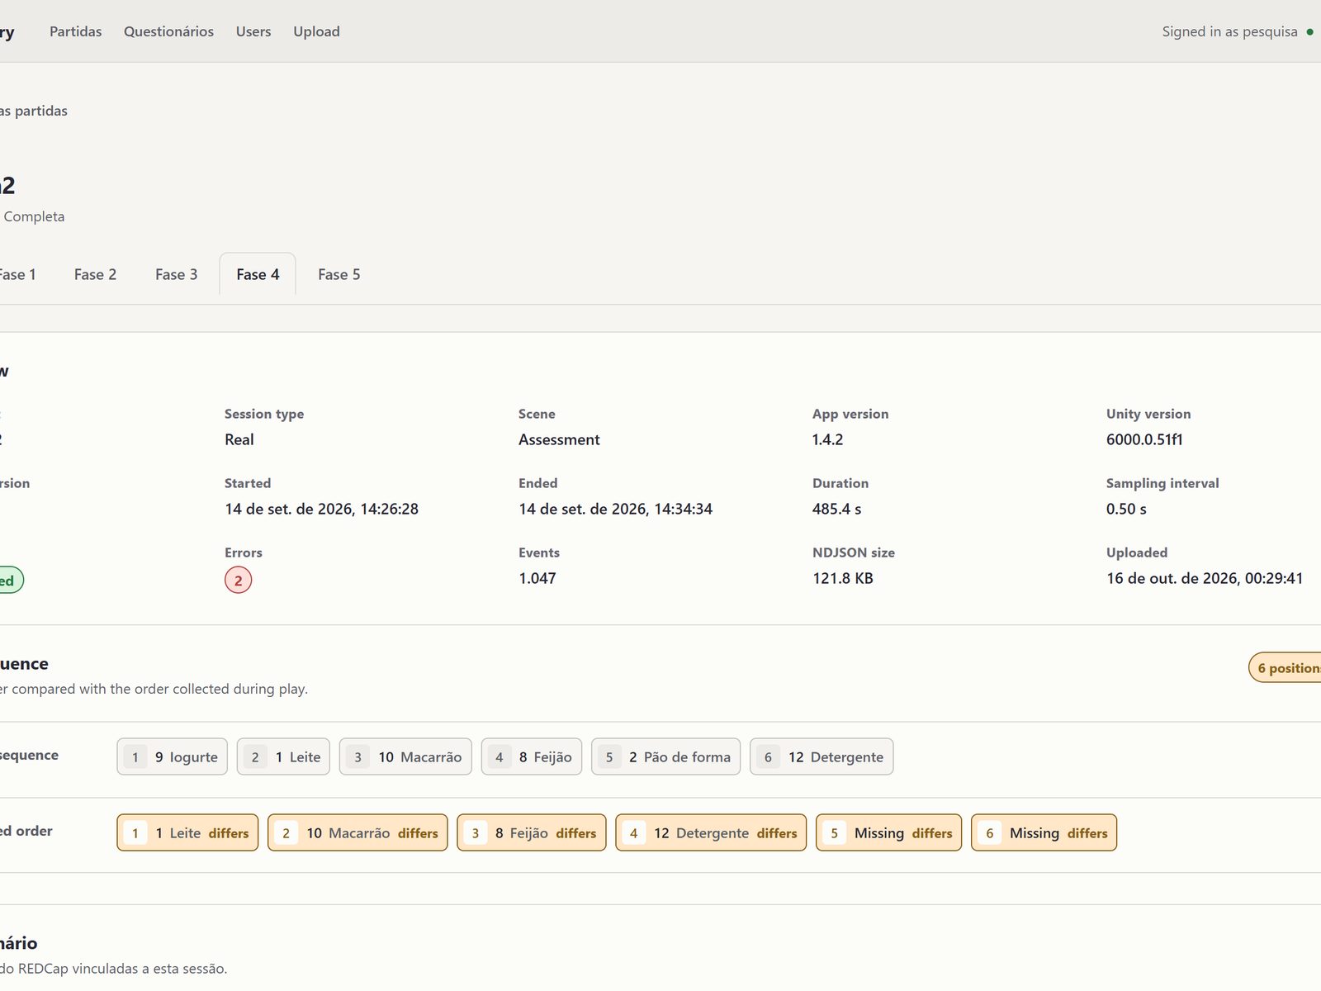Click the 'Feijão differs' collected chip

click(532, 832)
